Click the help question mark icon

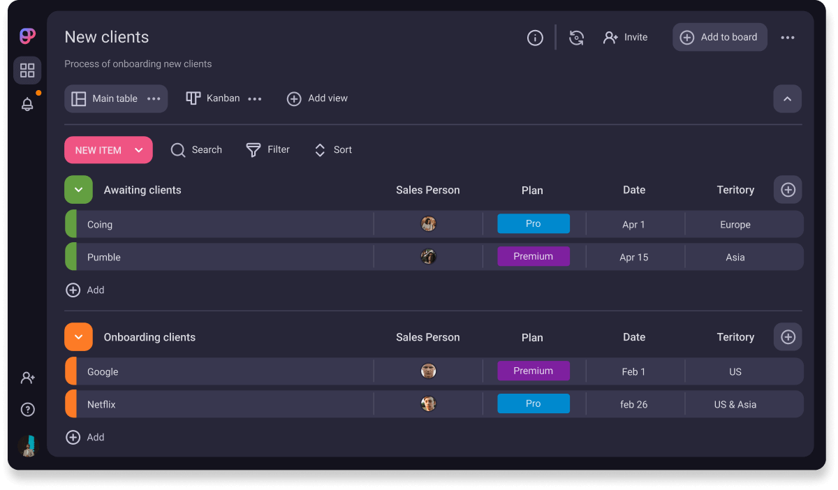(27, 409)
